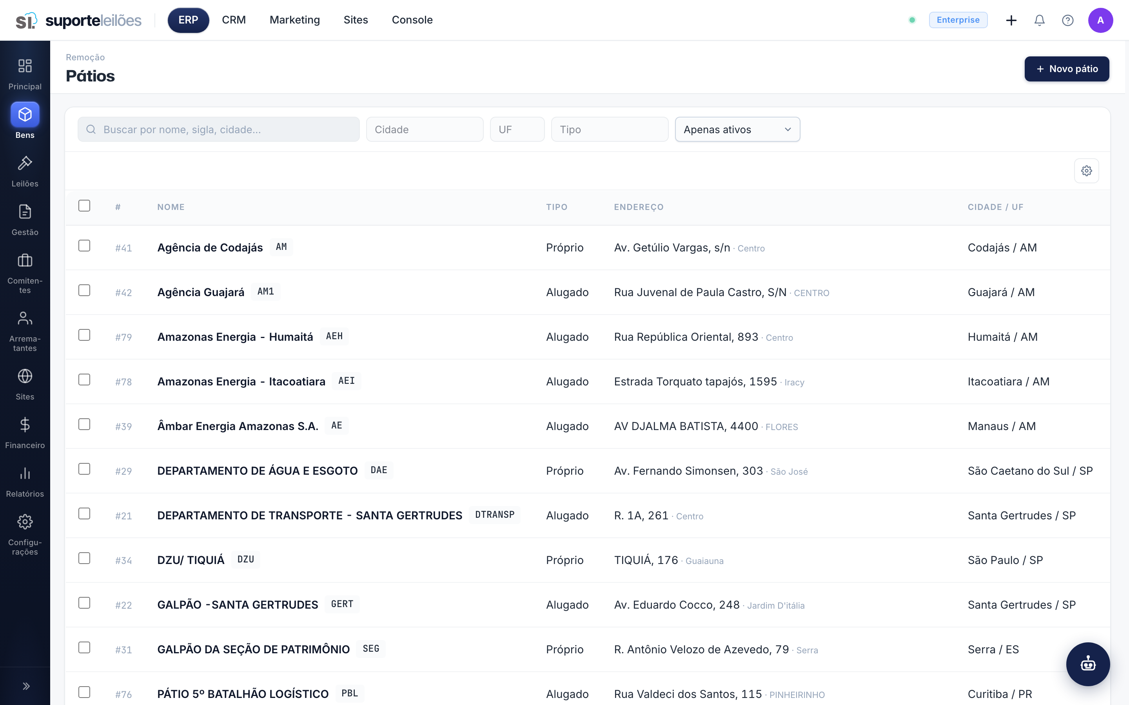Expand the collapsed sidebar with double chevron
This screenshot has width=1129, height=705.
[26, 686]
